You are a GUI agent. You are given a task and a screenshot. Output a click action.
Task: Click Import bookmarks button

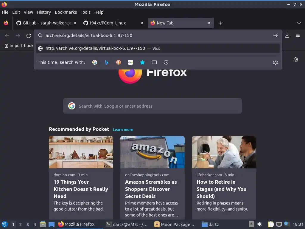click(19, 46)
